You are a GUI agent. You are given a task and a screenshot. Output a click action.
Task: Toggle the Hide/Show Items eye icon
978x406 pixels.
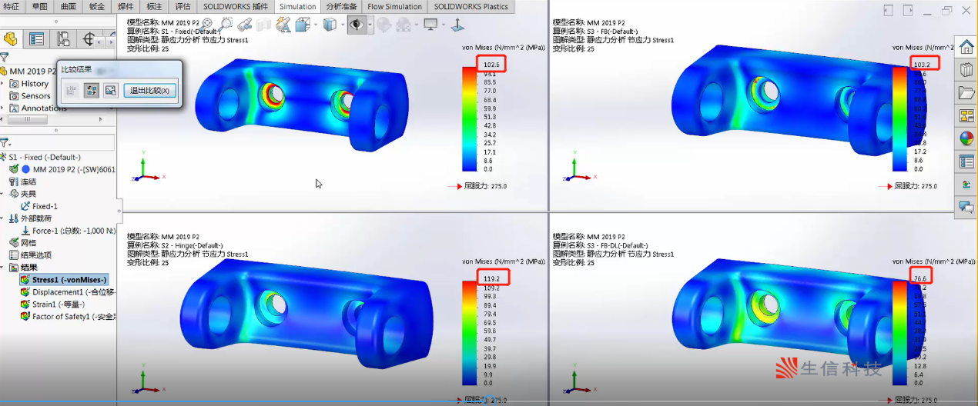point(357,25)
